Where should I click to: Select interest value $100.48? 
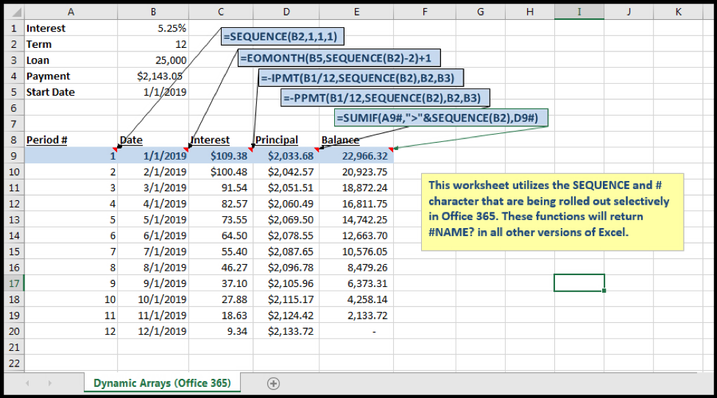[x=221, y=171]
